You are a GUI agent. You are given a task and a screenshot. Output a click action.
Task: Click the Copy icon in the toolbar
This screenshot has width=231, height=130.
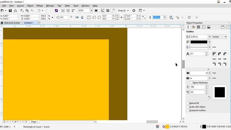click(x=27, y=10)
